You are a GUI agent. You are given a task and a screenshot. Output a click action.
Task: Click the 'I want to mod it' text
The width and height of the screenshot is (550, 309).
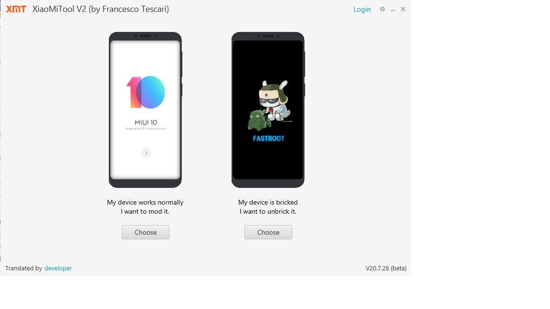145,211
